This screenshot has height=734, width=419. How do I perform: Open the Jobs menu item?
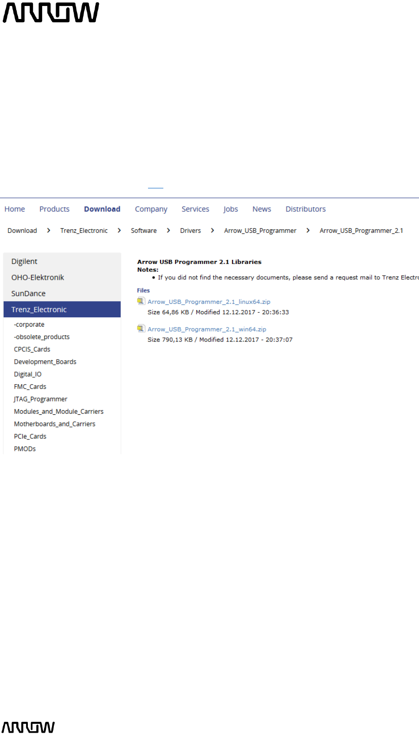231,209
